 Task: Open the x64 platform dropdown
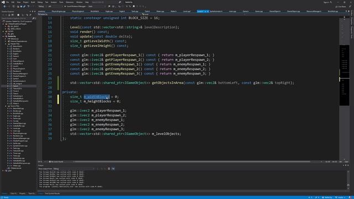click(x=55, y=6)
